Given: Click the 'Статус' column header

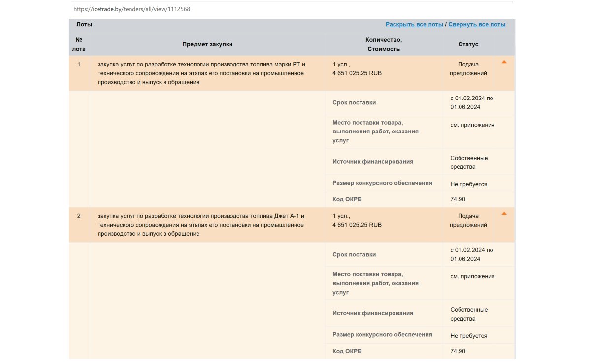Looking at the screenshot, I should (x=468, y=44).
